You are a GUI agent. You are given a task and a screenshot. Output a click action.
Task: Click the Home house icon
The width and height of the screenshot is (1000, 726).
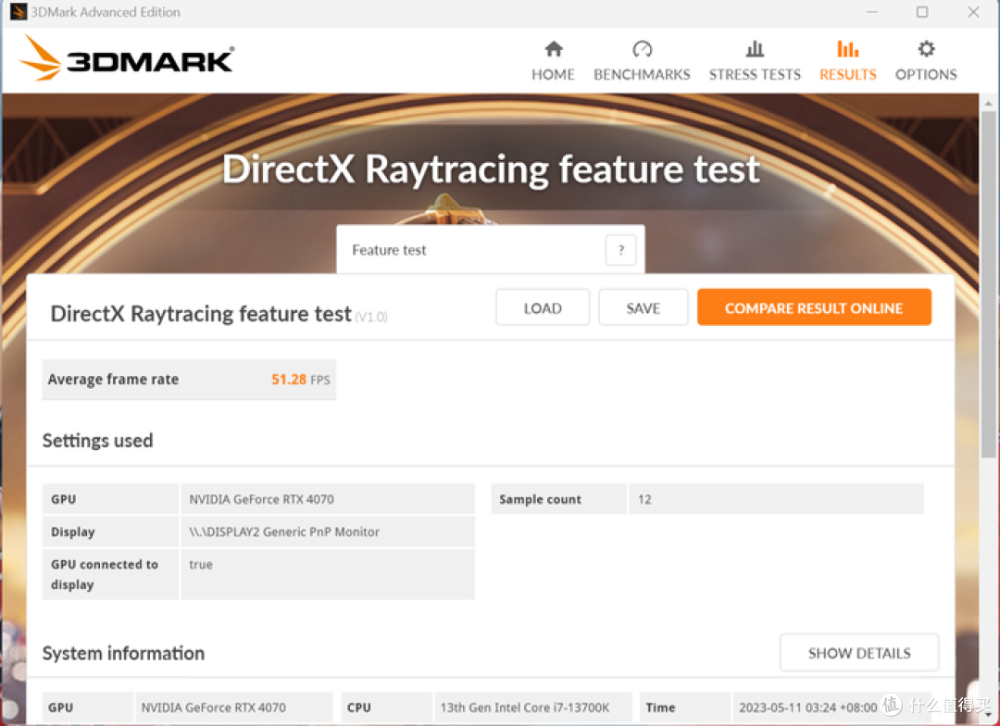(x=554, y=49)
